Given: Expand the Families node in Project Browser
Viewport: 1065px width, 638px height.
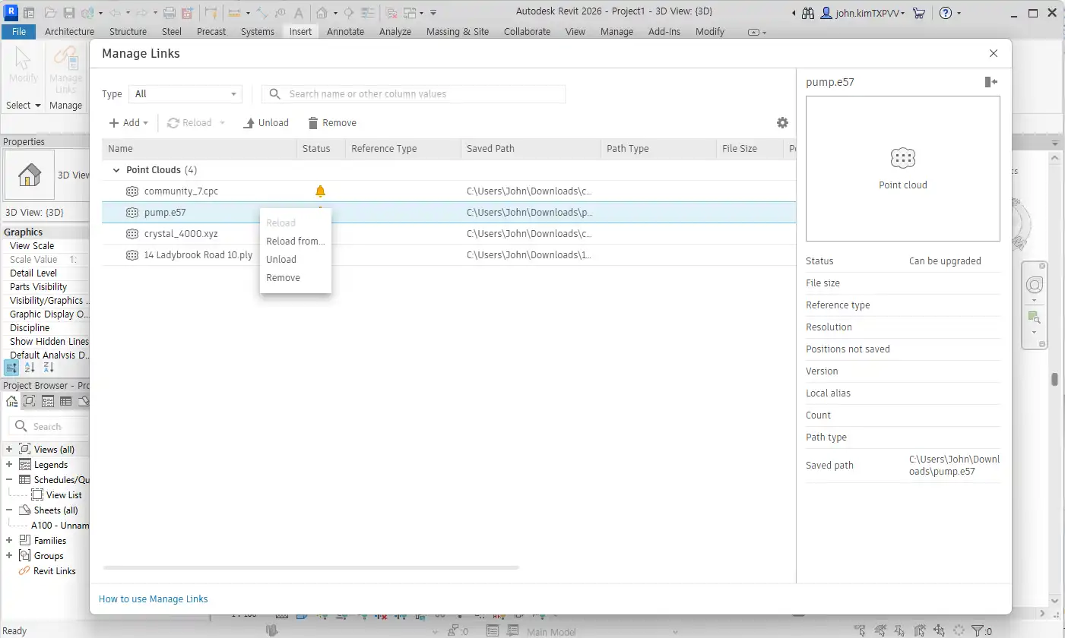Looking at the screenshot, I should pos(9,541).
